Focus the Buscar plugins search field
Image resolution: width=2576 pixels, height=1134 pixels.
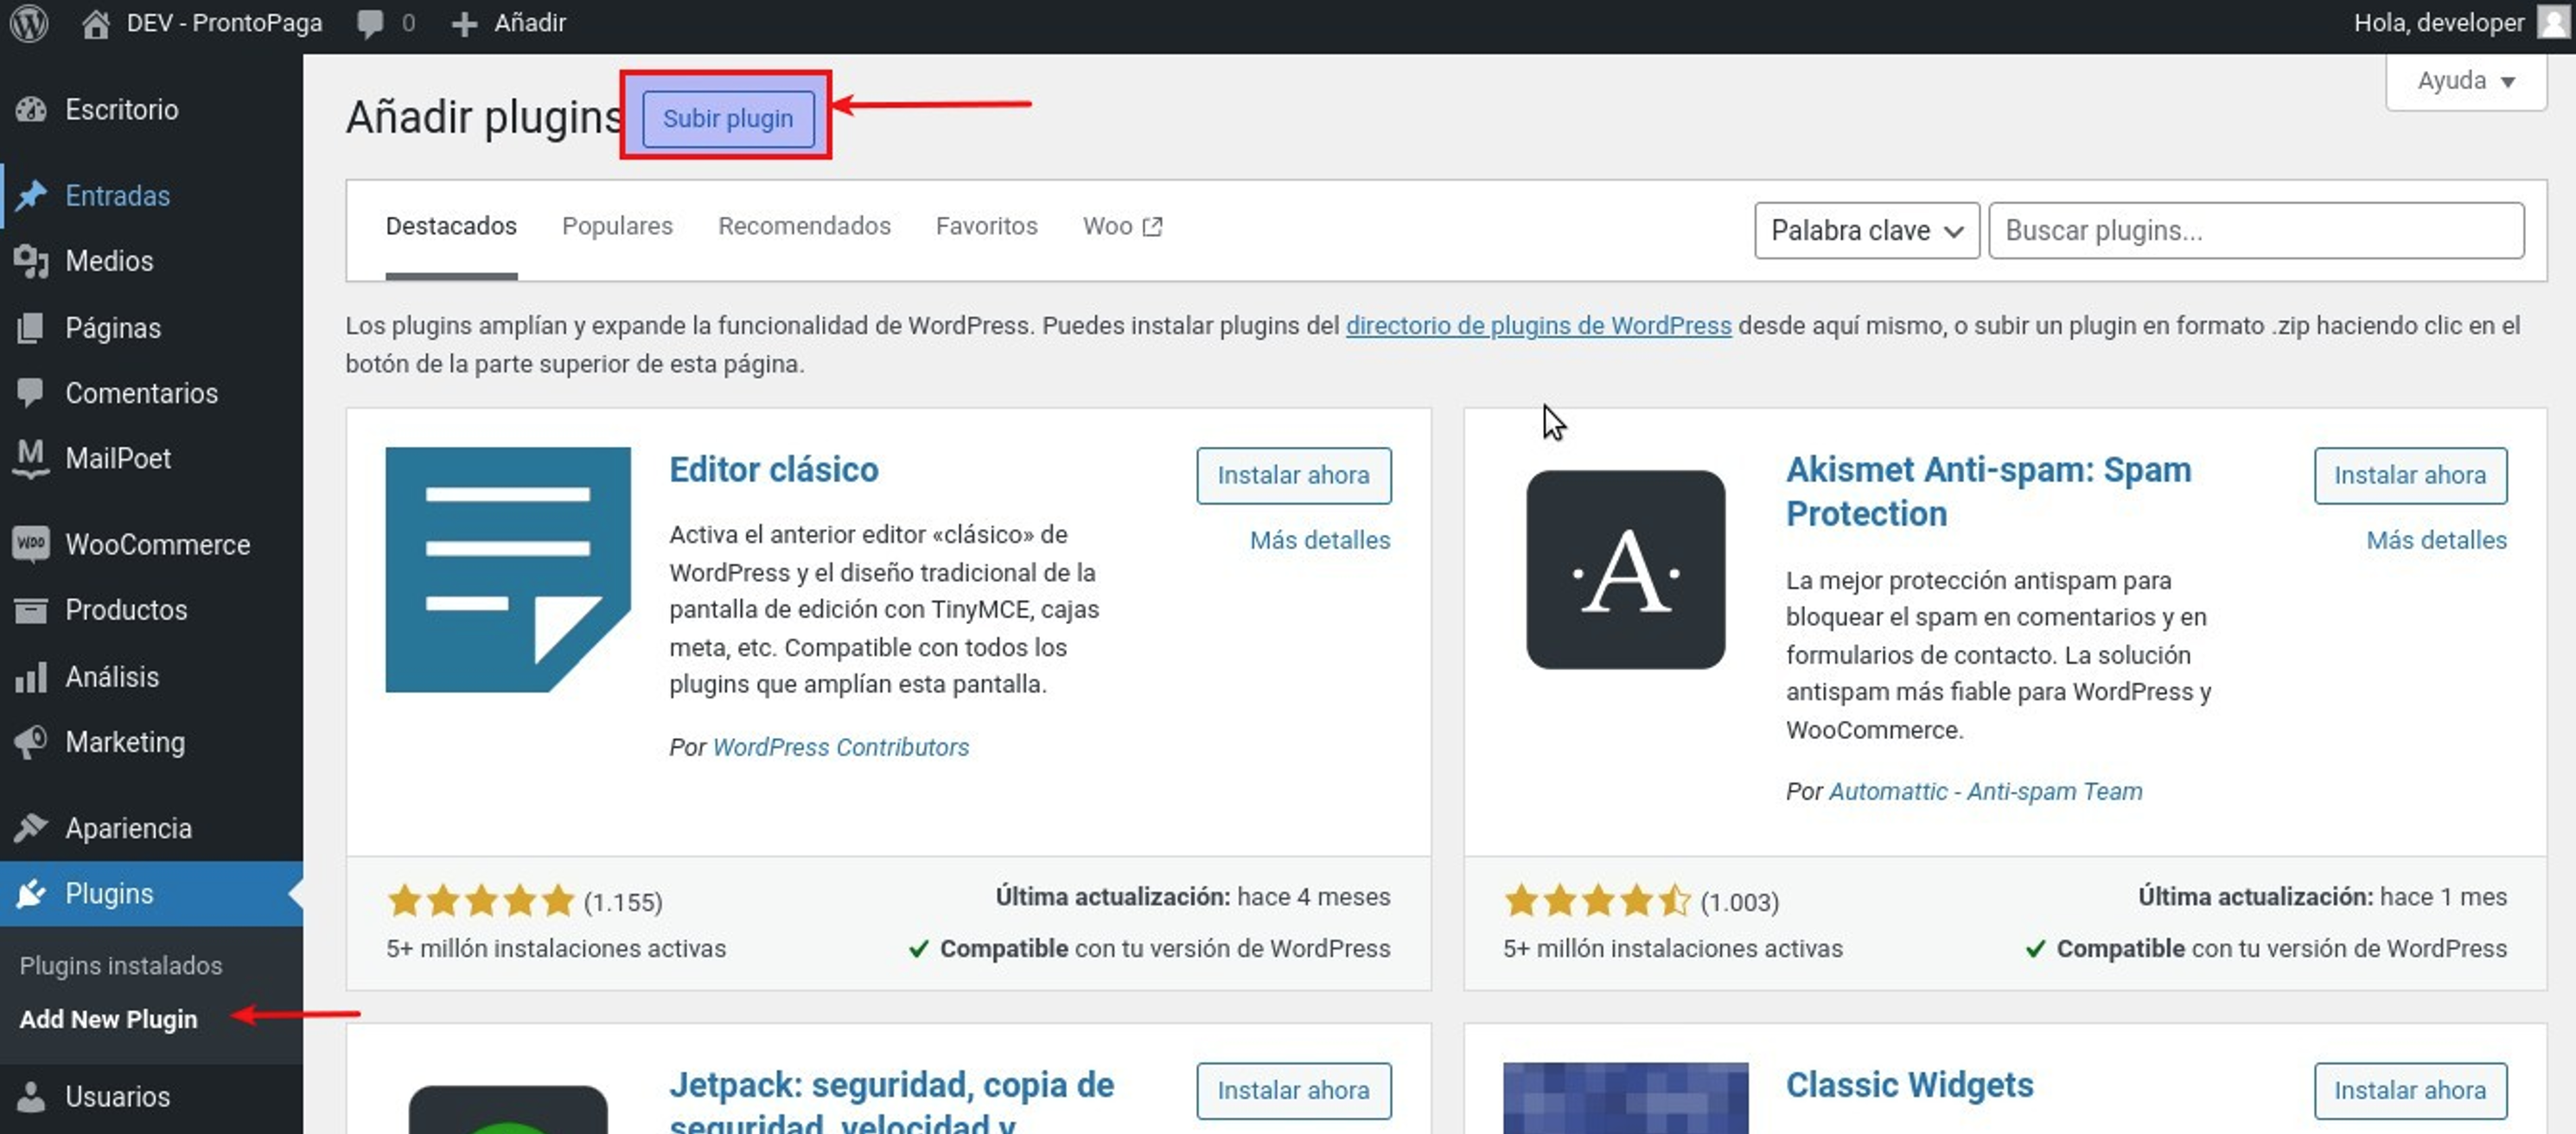[2255, 231]
